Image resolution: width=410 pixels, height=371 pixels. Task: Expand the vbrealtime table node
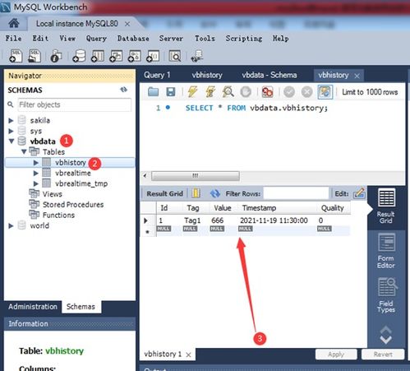[x=35, y=173]
